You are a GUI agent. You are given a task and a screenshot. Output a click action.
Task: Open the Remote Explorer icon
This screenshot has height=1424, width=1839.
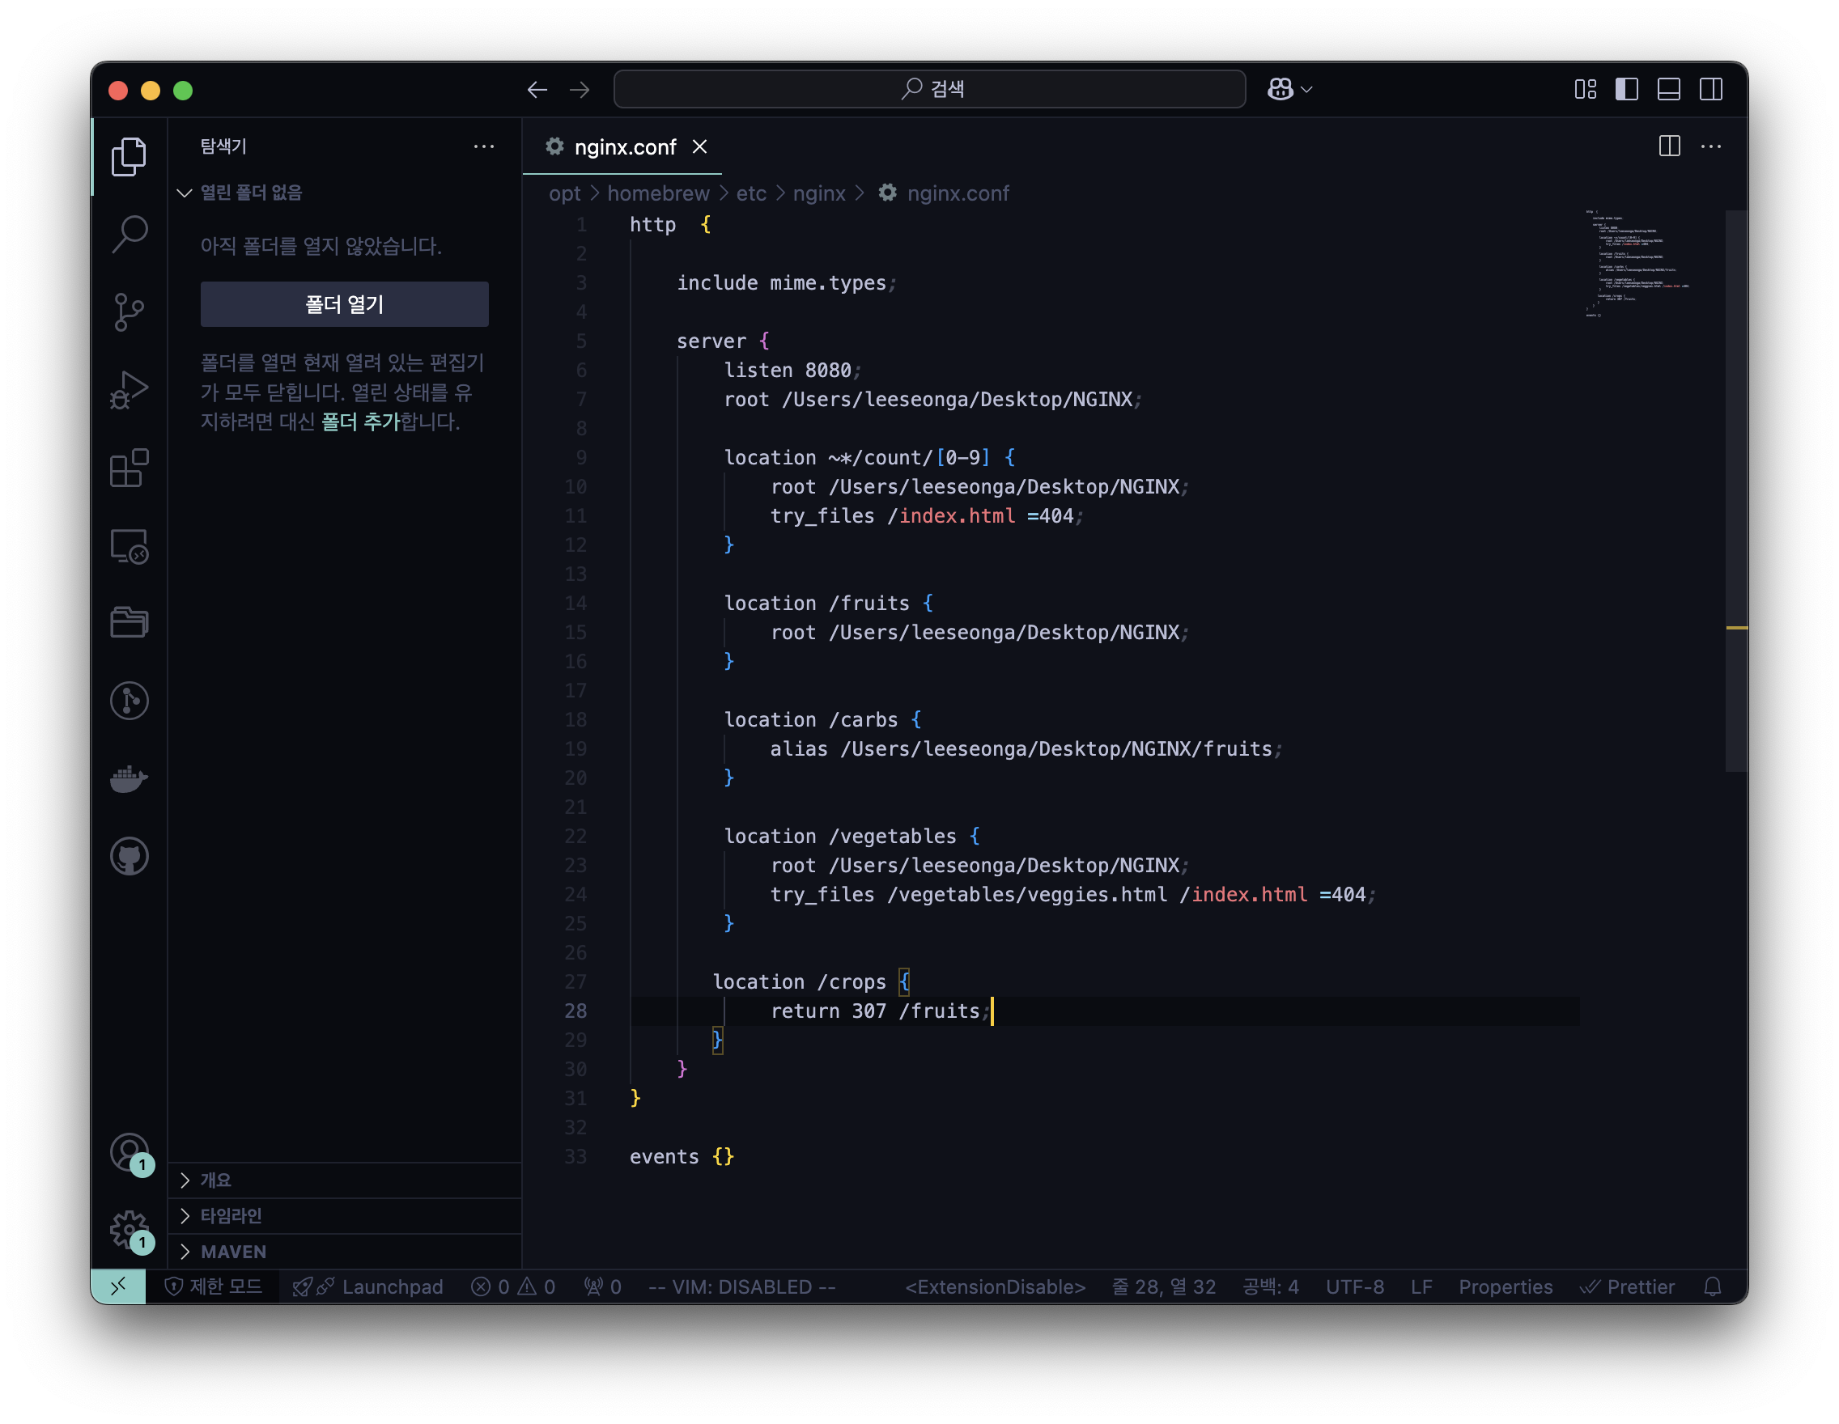[129, 546]
